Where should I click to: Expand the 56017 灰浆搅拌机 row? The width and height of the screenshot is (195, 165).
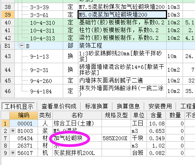[13, 153]
